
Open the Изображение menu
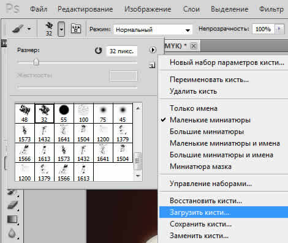(x=148, y=9)
